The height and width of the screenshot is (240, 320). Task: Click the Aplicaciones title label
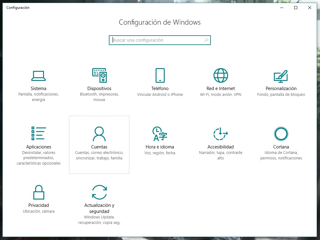point(39,147)
